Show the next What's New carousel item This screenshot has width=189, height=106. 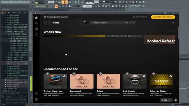173,32
